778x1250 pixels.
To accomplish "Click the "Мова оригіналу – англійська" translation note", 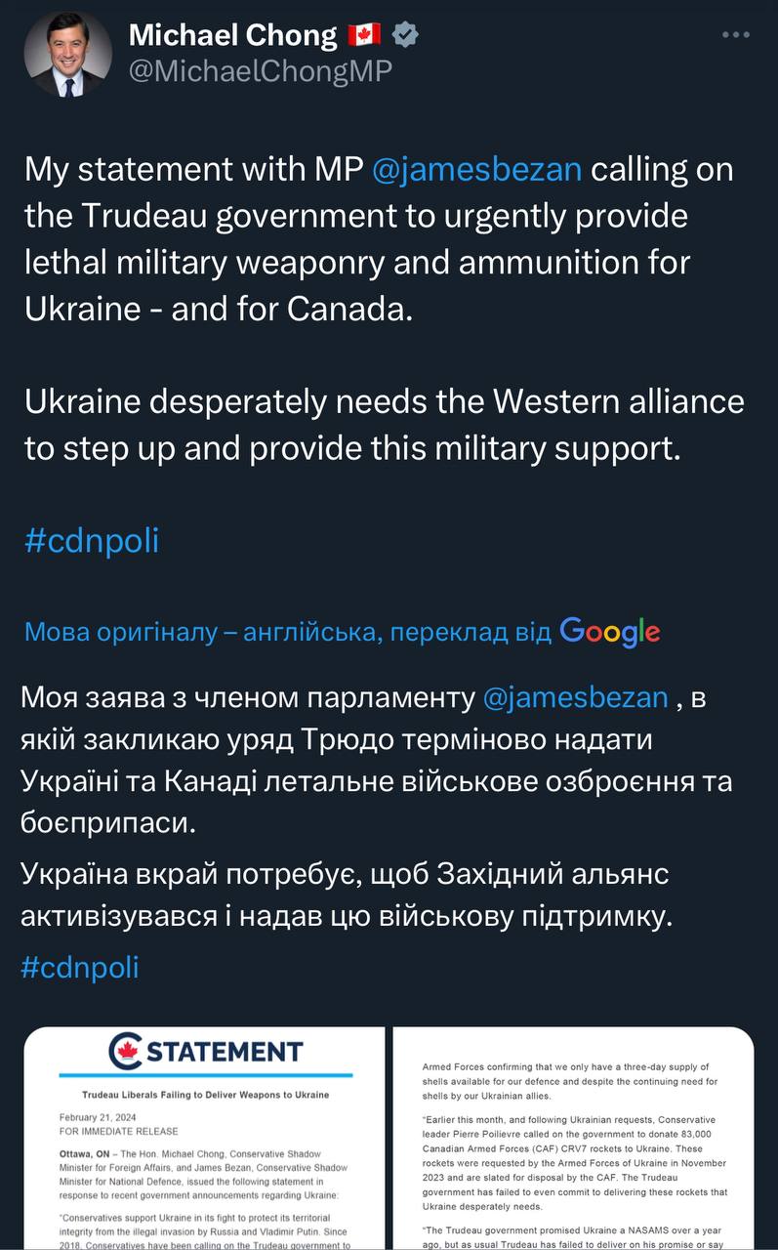I will click(289, 632).
